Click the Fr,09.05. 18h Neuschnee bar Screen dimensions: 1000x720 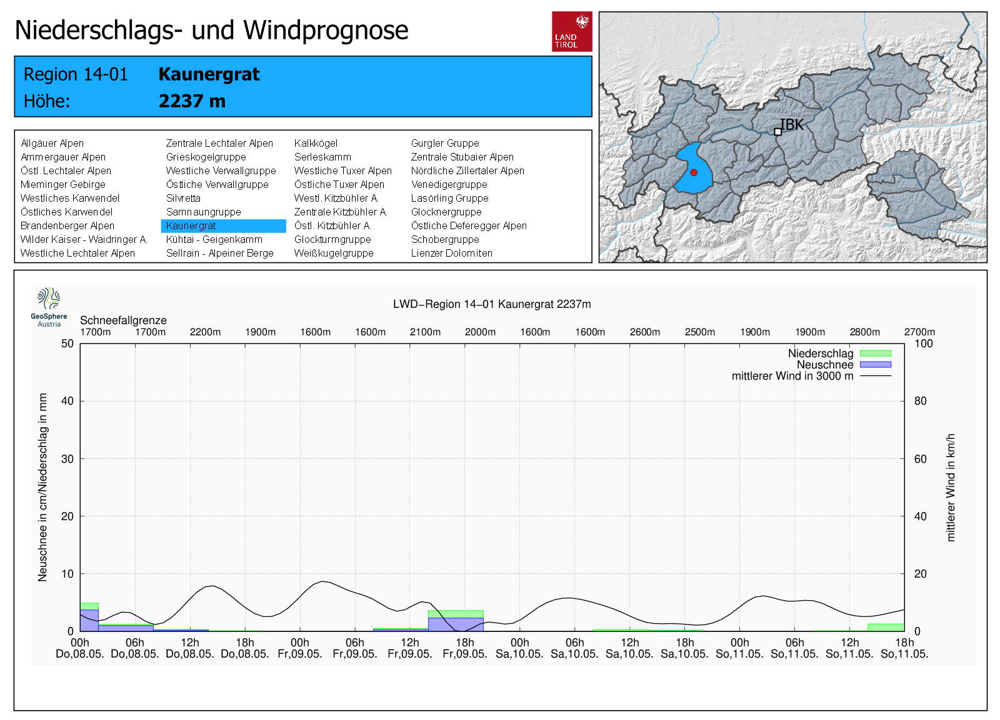[456, 624]
